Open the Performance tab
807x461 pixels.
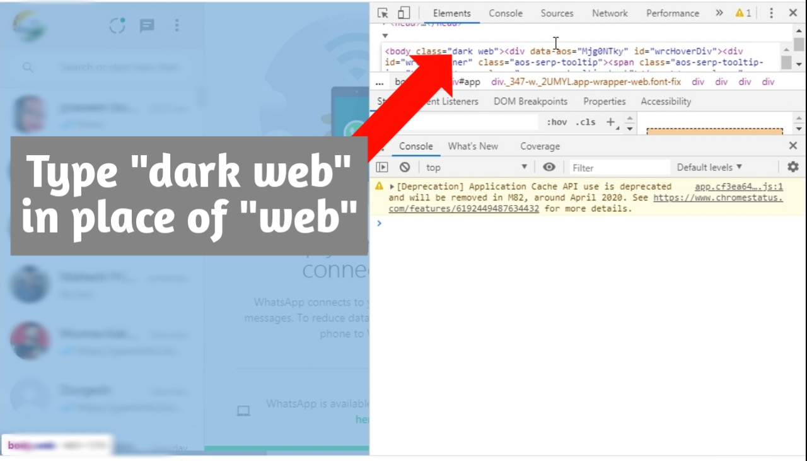click(x=673, y=13)
